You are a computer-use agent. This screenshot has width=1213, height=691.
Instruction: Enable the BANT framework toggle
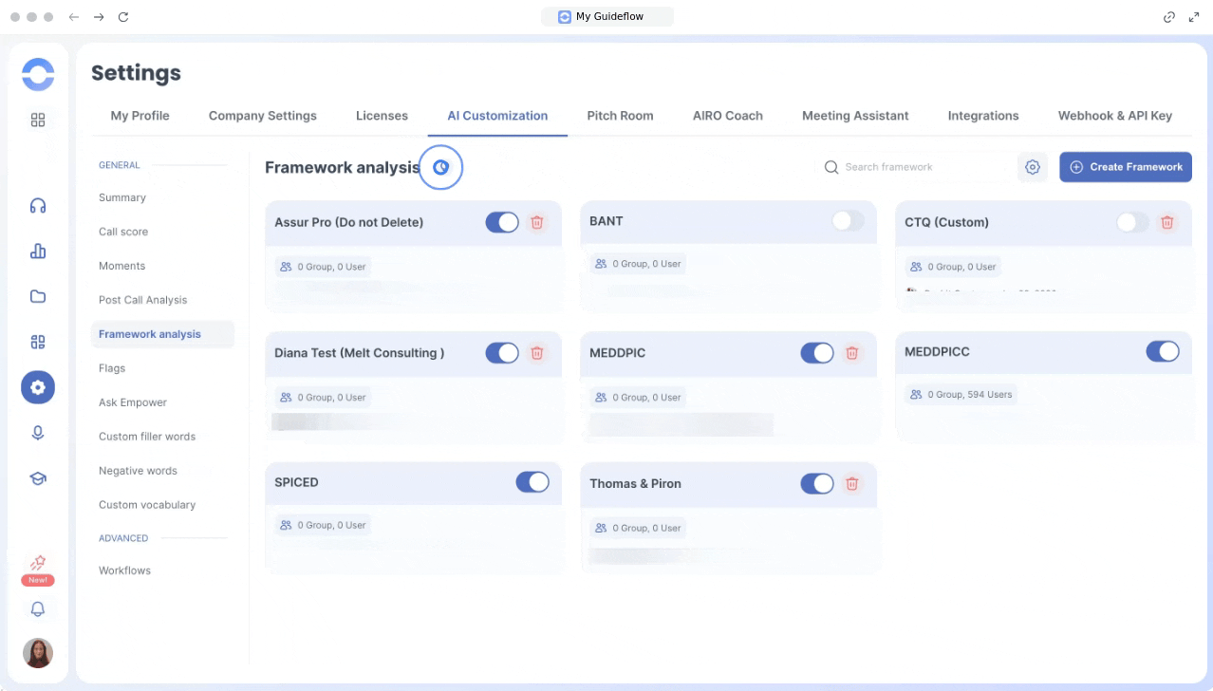[848, 221]
